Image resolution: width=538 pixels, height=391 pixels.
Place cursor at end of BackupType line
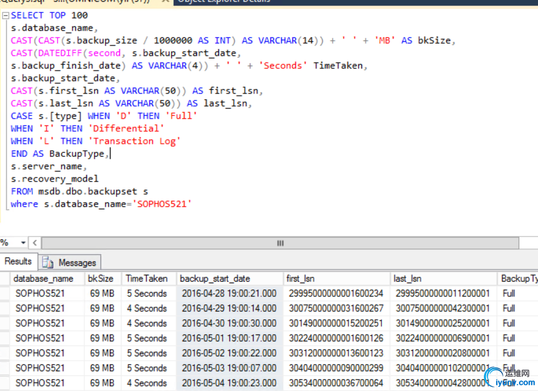111,154
